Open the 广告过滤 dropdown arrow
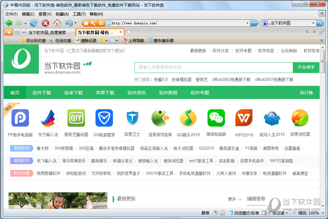Screen dimensions: 328x219 [x=287, y=213]
